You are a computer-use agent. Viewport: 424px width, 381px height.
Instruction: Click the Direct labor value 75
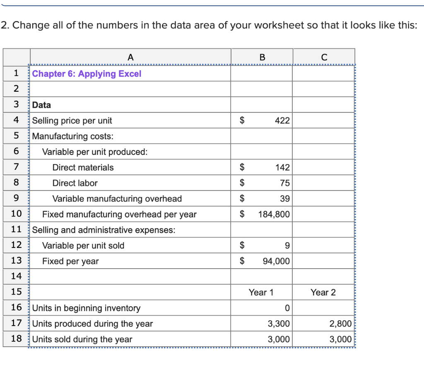pos(262,183)
